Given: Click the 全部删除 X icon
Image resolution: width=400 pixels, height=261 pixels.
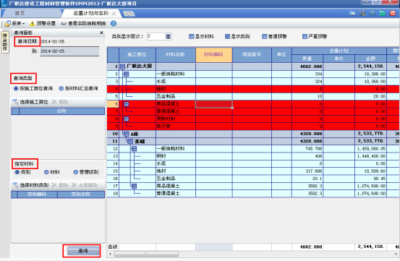Looking at the screenshot, I should 74,185.
